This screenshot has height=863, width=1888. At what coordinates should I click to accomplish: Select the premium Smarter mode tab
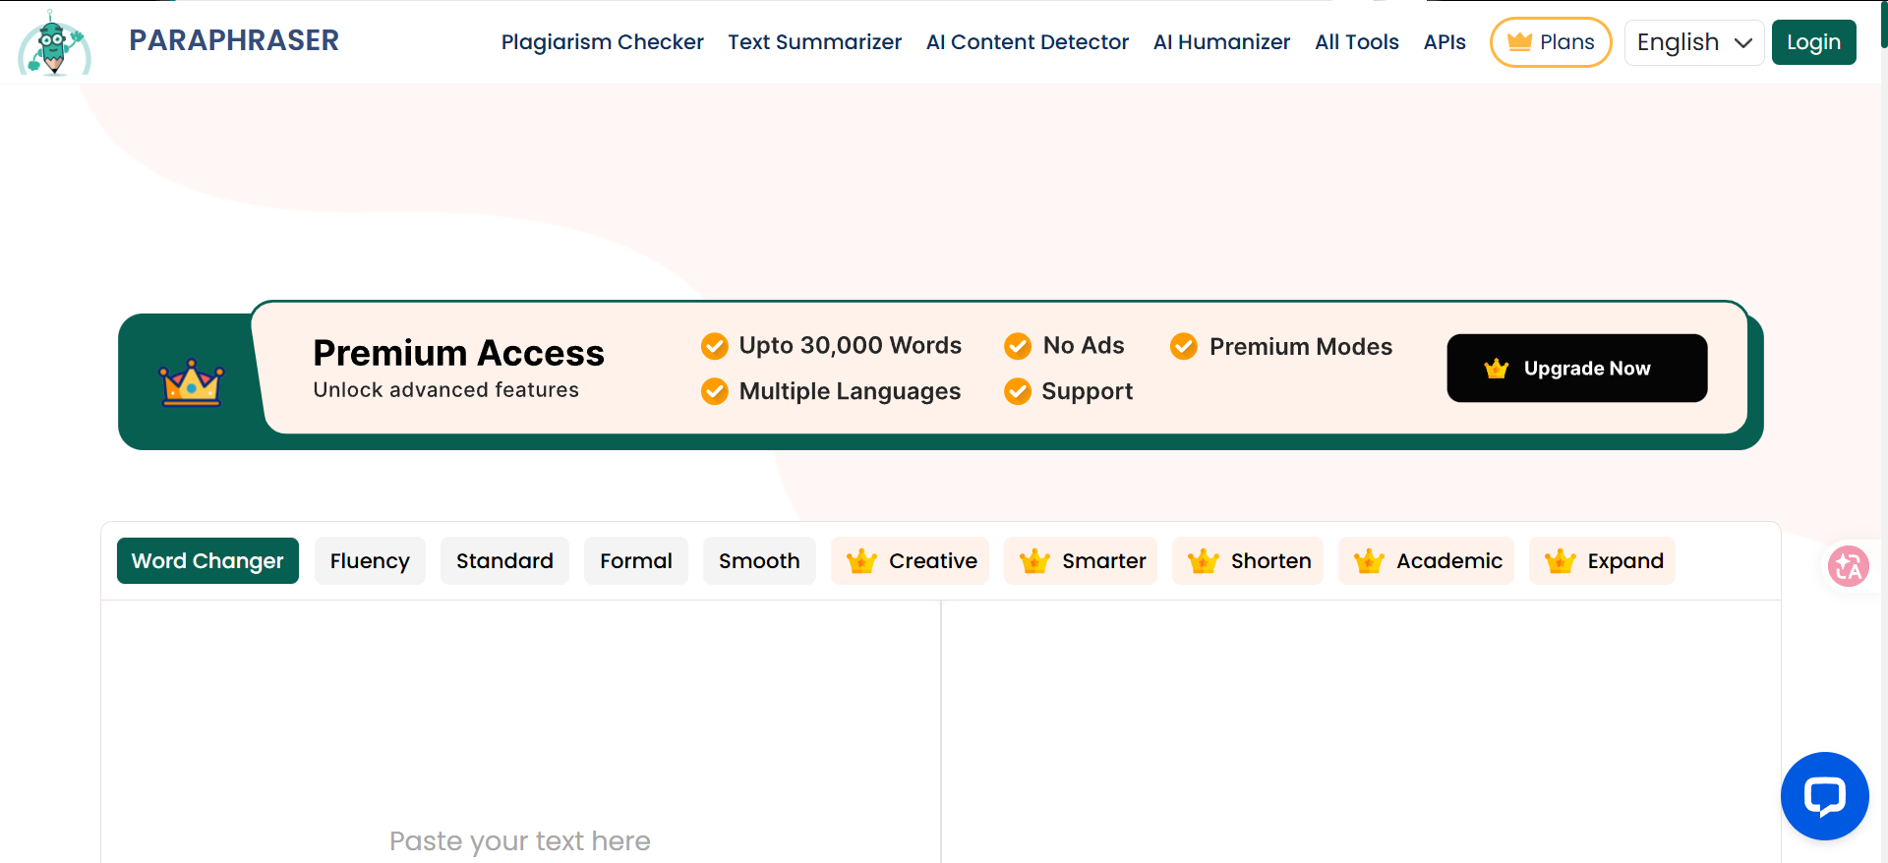(x=1081, y=560)
